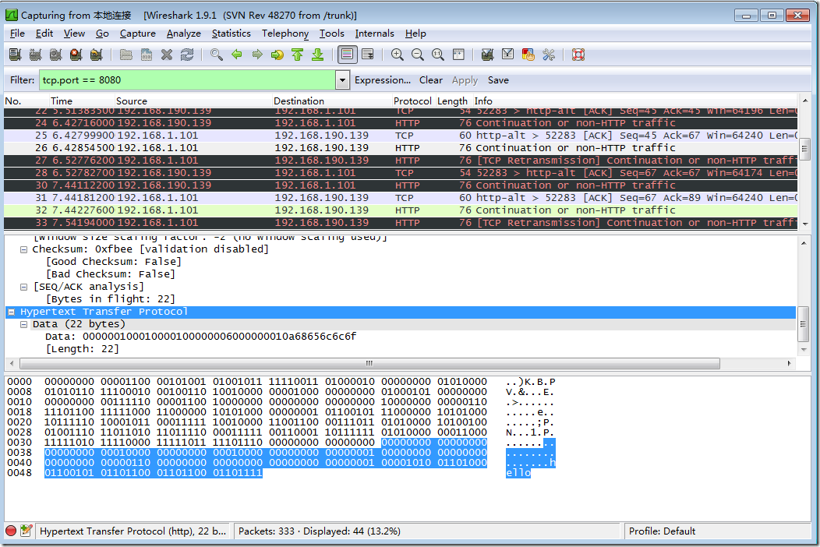The image size is (820, 547).
Task: Collapse the Checksum: 0xfbee node
Action: [x=23, y=249]
